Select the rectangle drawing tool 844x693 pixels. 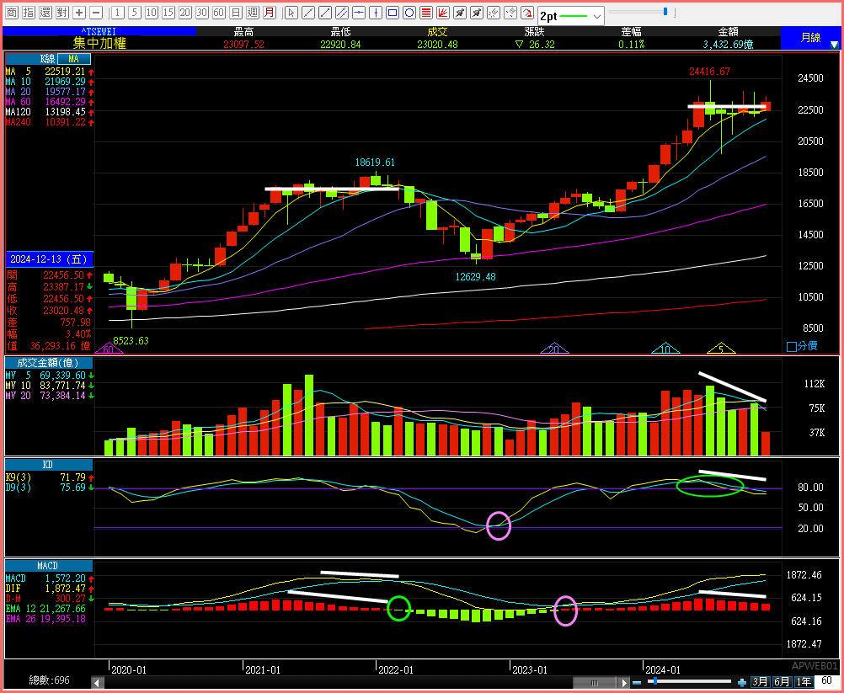(x=393, y=13)
